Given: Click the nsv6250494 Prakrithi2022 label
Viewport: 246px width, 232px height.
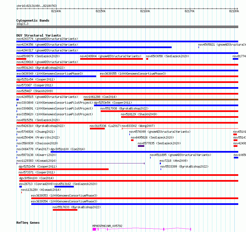Looking at the screenshot, I should pos(38,137).
